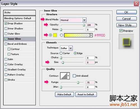The image size is (140, 109).
Task: Click the Reset to Default button
Action: click(x=86, y=94)
